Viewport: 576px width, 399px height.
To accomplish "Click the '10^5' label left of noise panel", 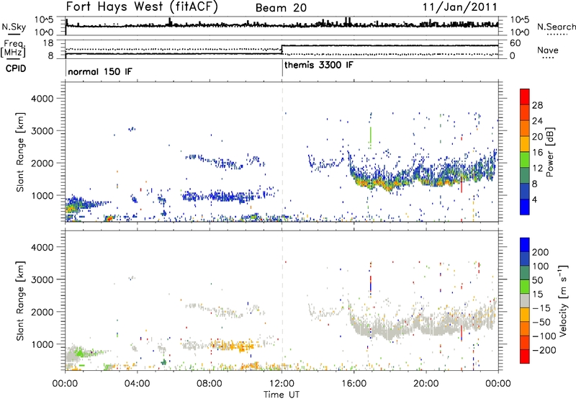I will point(44,20).
